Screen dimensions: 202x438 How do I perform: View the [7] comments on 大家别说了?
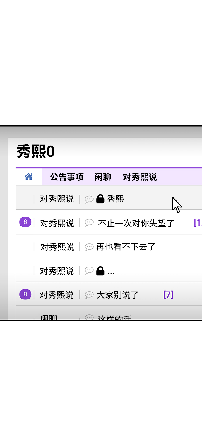[168, 294]
